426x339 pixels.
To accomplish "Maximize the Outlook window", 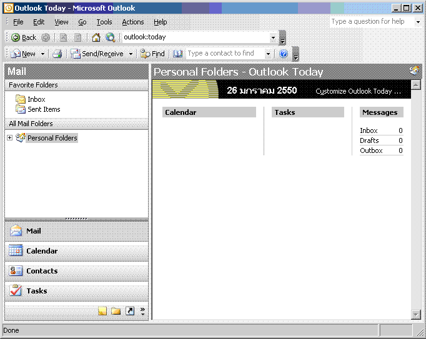I will tap(407, 8).
